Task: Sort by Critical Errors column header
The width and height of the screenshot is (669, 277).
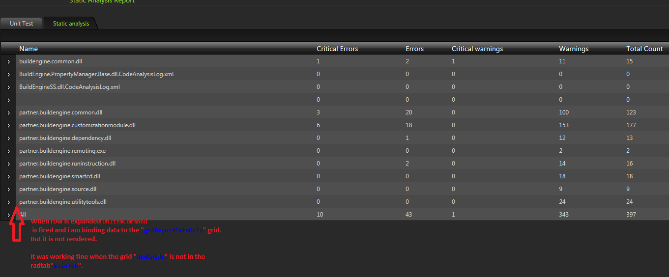Action: [x=337, y=49]
